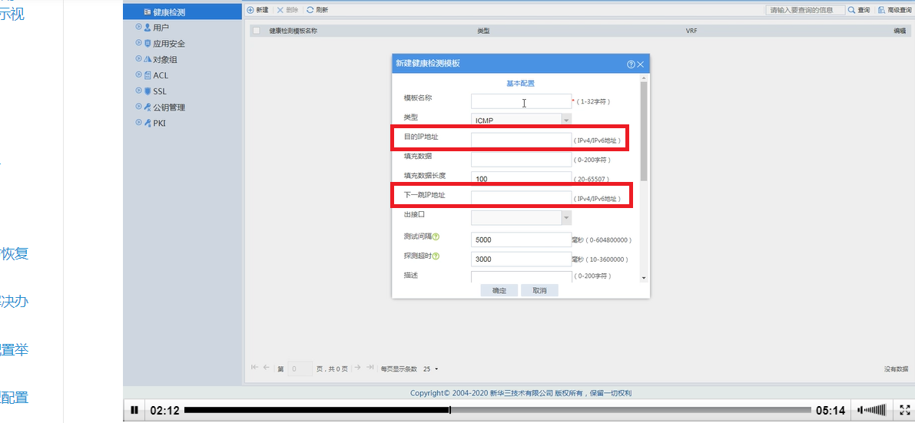The width and height of the screenshot is (915, 423).
Task: Focus the 描述 input field
Action: [x=522, y=277]
